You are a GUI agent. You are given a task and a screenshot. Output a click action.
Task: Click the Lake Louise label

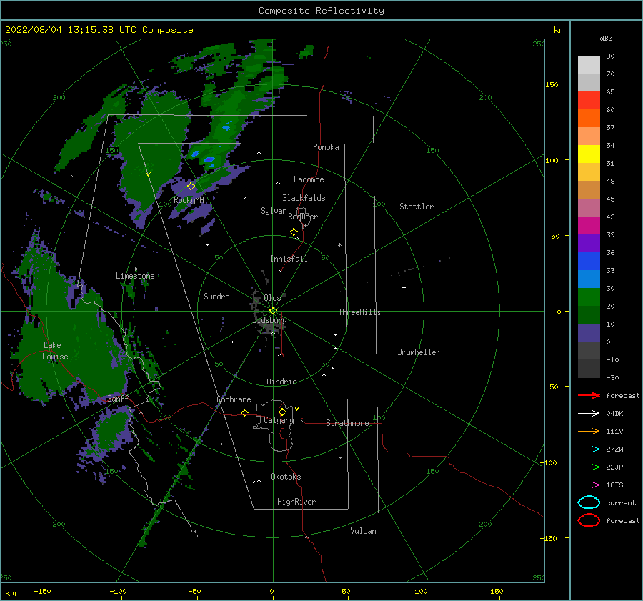click(55, 351)
